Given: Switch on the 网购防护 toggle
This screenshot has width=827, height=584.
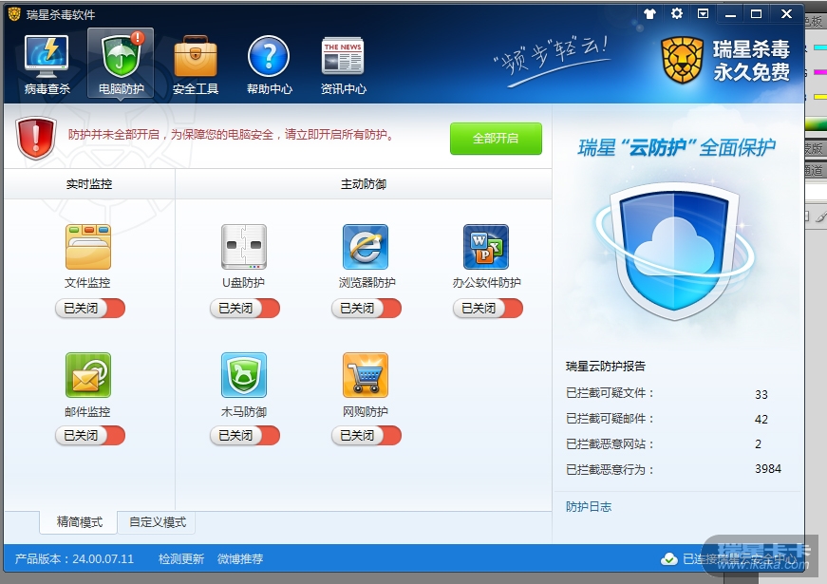Looking at the screenshot, I should point(367,436).
